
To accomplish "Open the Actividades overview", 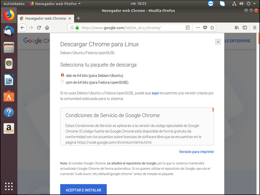I will click(14, 4).
